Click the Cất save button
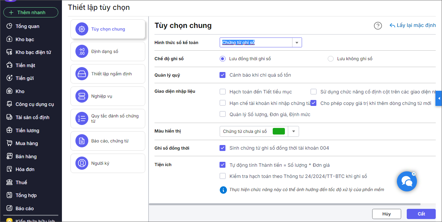This screenshot has width=442, height=222. click(421, 214)
